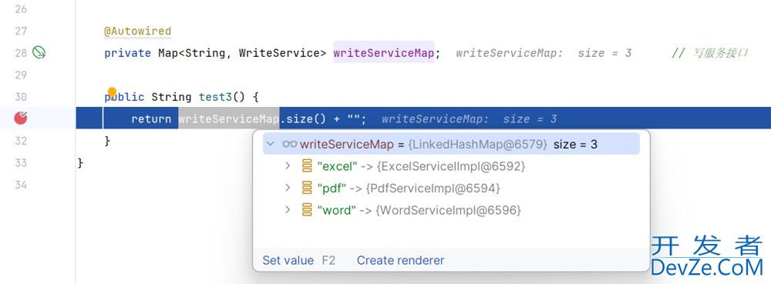Click the highlighted writeServiceMap in the return statement
The width and height of the screenshot is (771, 284).
click(x=229, y=119)
